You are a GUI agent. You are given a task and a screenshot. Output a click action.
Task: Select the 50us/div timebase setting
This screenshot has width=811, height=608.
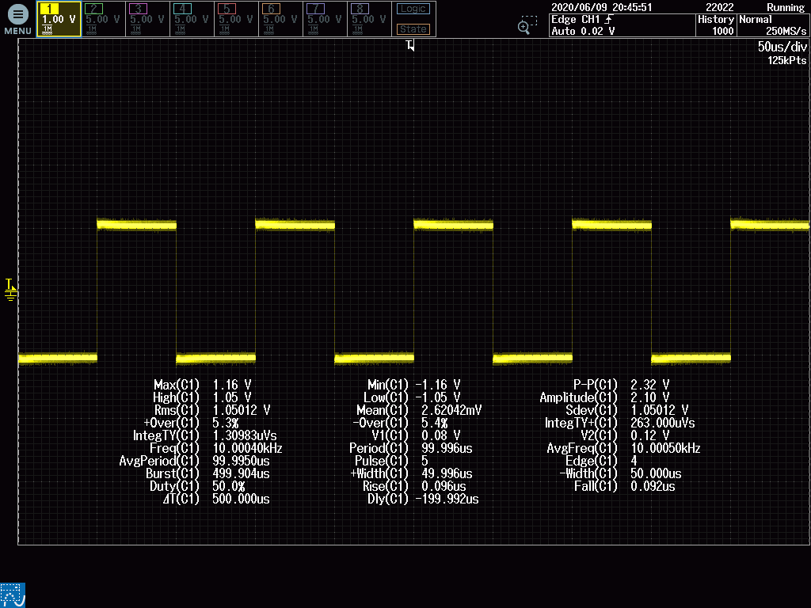(x=782, y=47)
